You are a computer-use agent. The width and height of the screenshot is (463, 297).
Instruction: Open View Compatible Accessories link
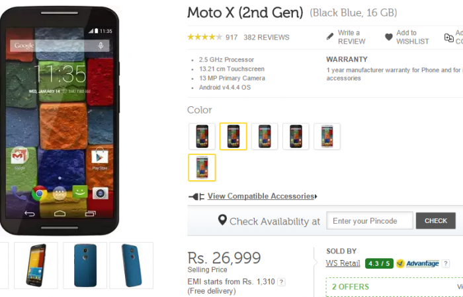(261, 196)
